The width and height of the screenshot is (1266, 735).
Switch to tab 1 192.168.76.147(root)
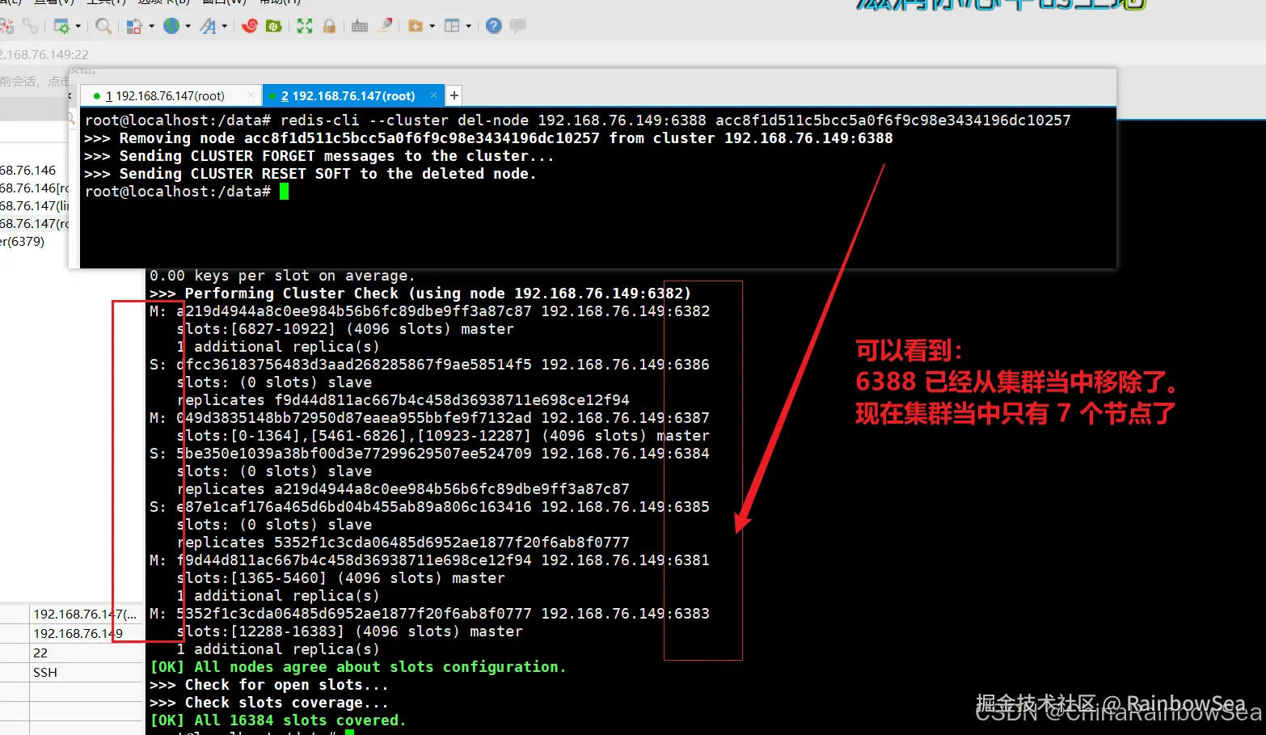coord(170,95)
